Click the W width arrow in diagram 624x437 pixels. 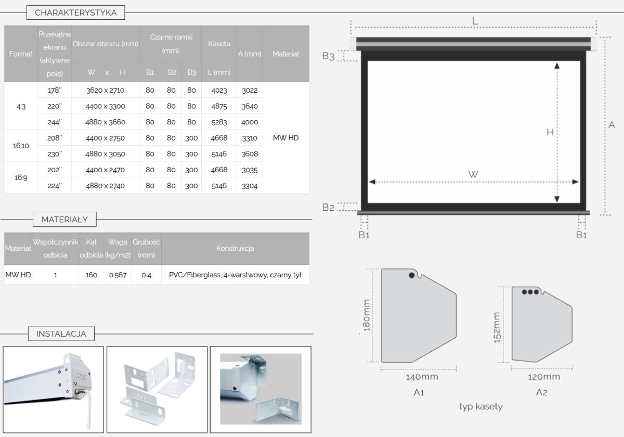click(x=473, y=182)
